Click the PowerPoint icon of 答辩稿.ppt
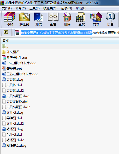The width and height of the screenshot is (119, 154). click(4, 68)
